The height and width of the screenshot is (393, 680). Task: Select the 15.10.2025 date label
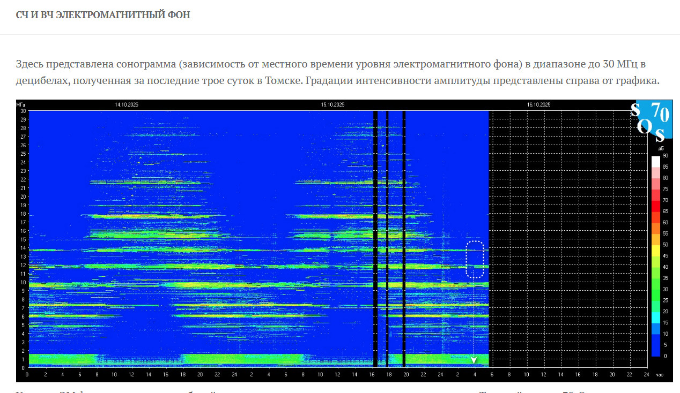pyautogui.click(x=332, y=105)
